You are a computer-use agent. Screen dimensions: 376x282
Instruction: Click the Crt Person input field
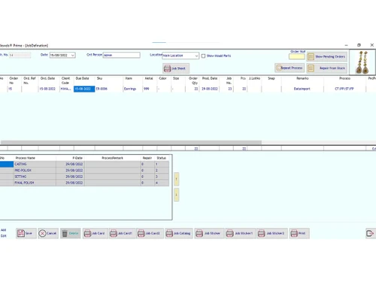[121, 55]
